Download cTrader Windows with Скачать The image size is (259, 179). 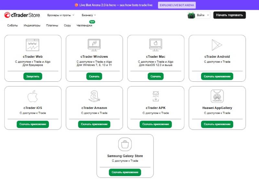94,76
